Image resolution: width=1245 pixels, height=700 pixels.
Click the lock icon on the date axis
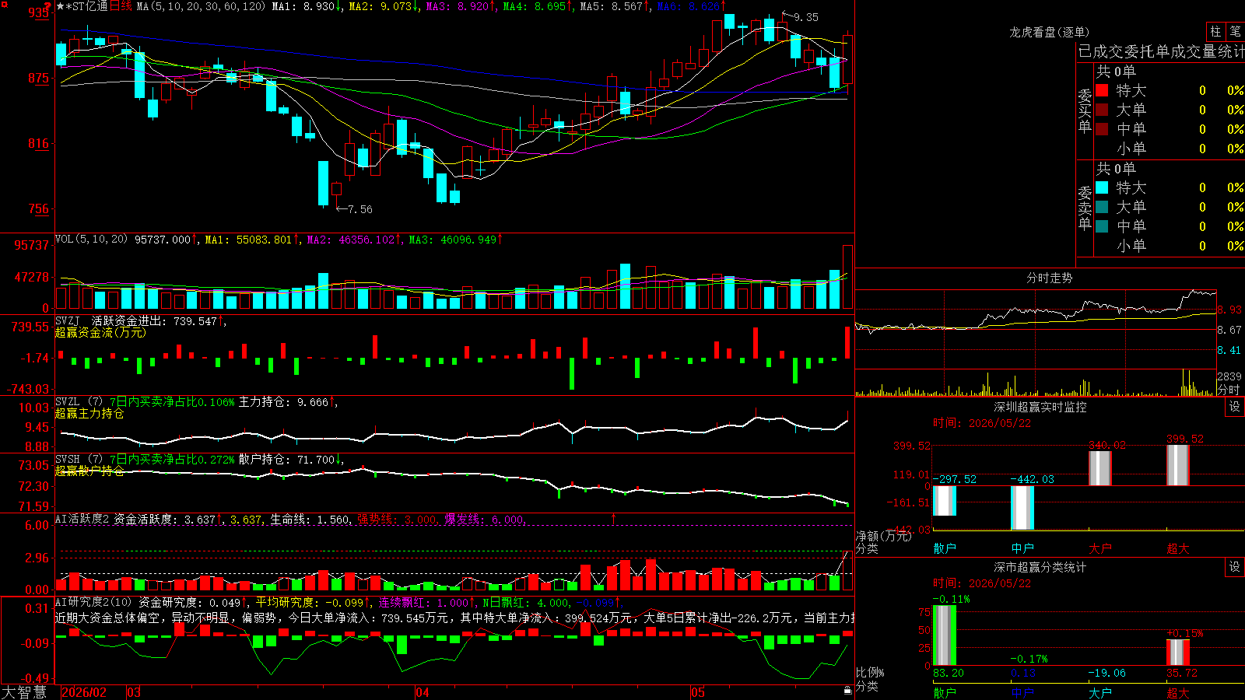[847, 691]
